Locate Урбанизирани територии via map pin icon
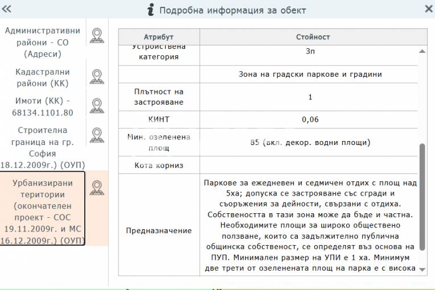Viewport: 435px width, 290px height. pyautogui.click(x=97, y=188)
